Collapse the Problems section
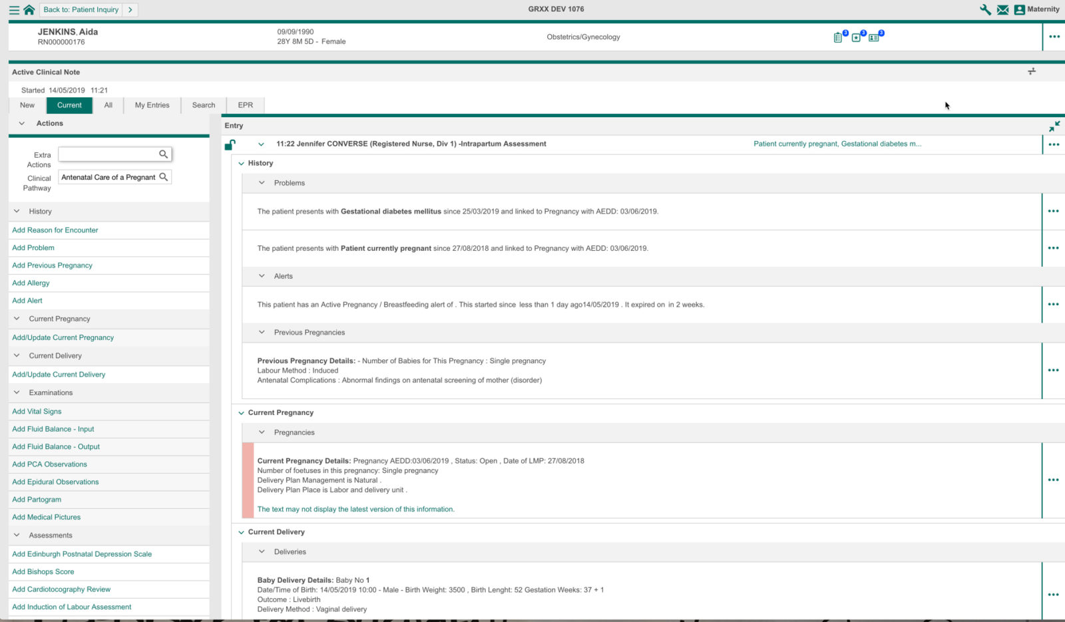 pyautogui.click(x=263, y=183)
